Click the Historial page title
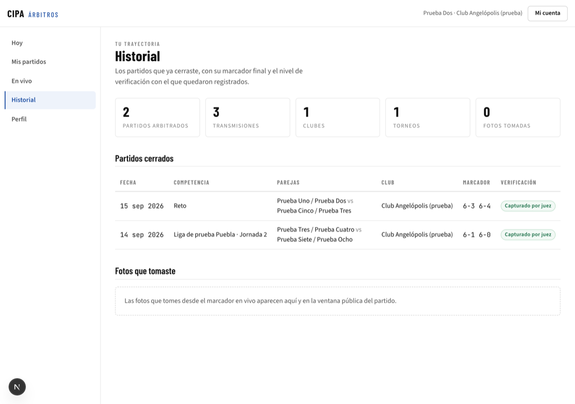 pyautogui.click(x=137, y=56)
